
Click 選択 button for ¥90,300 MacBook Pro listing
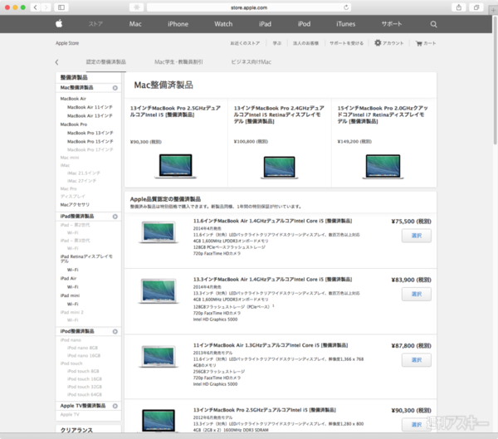pos(417,425)
